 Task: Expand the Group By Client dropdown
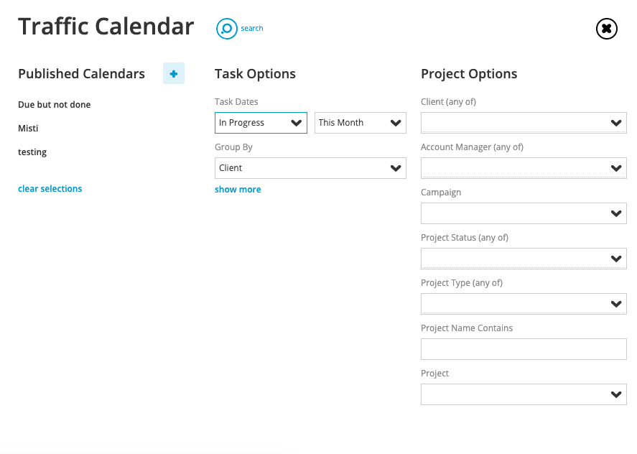tap(310, 168)
